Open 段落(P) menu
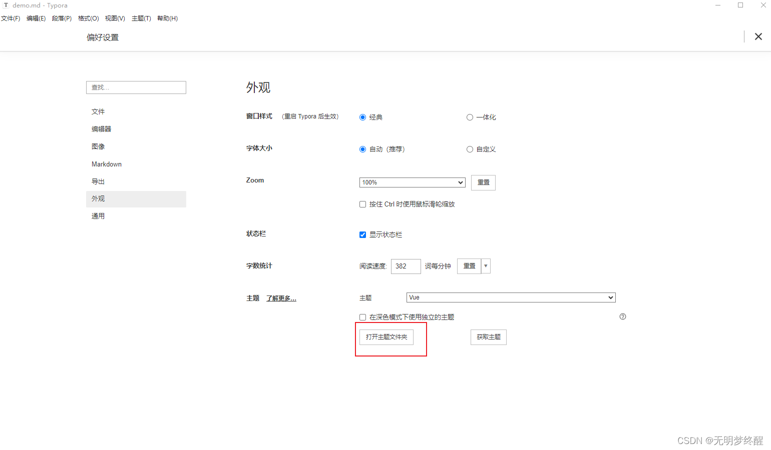 pos(62,18)
